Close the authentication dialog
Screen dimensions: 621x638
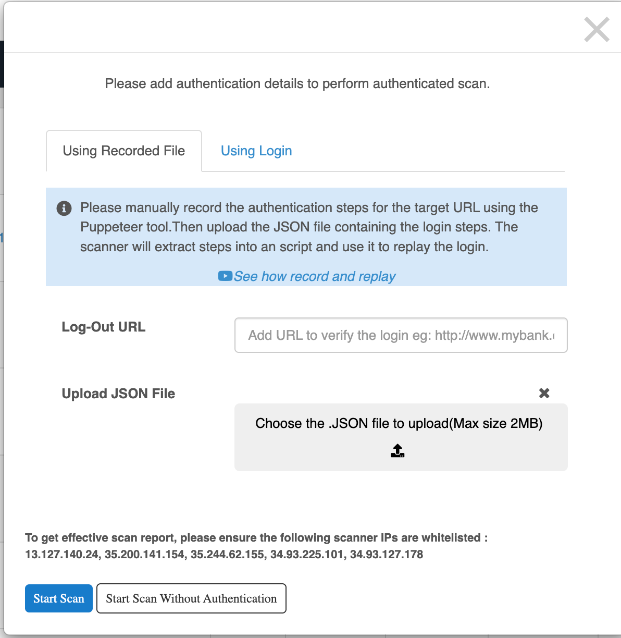click(597, 29)
